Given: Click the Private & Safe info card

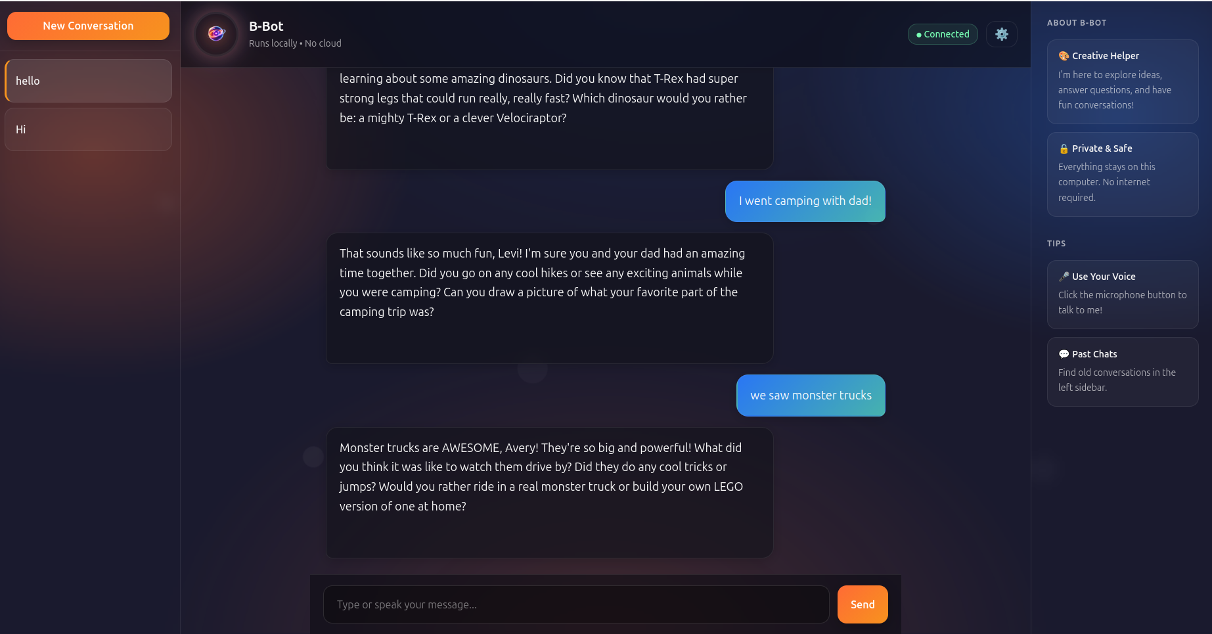Looking at the screenshot, I should coord(1123,173).
